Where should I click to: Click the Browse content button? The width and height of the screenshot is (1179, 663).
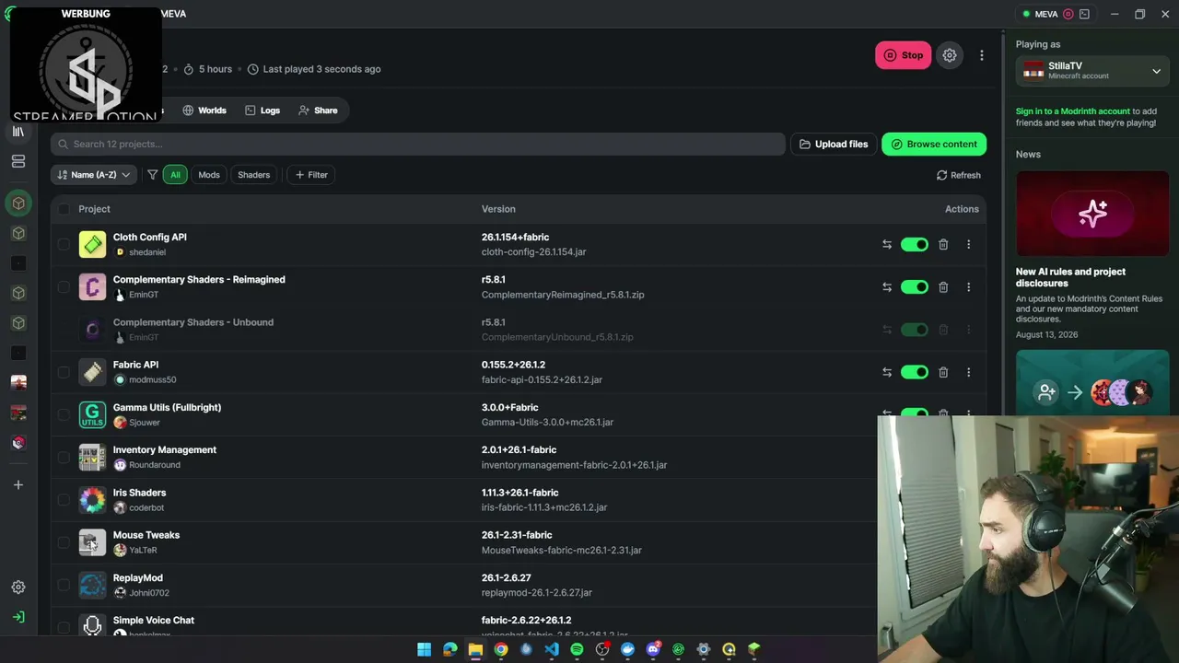(934, 144)
